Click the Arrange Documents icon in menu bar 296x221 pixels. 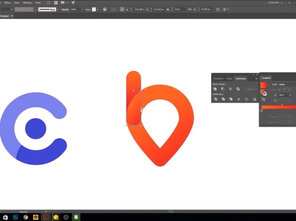[x=64, y=3]
